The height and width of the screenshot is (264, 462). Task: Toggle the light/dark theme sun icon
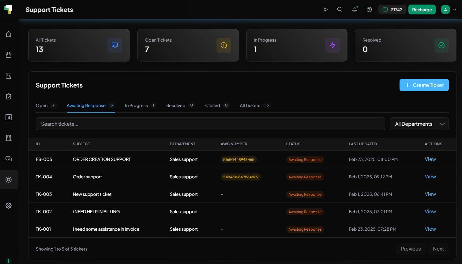coord(325,9)
